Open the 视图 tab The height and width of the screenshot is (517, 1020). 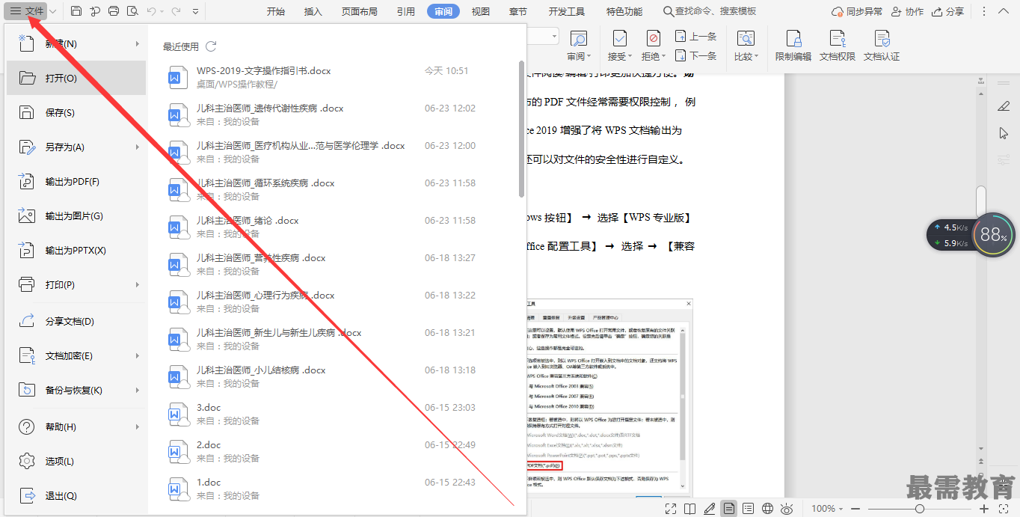(x=481, y=11)
